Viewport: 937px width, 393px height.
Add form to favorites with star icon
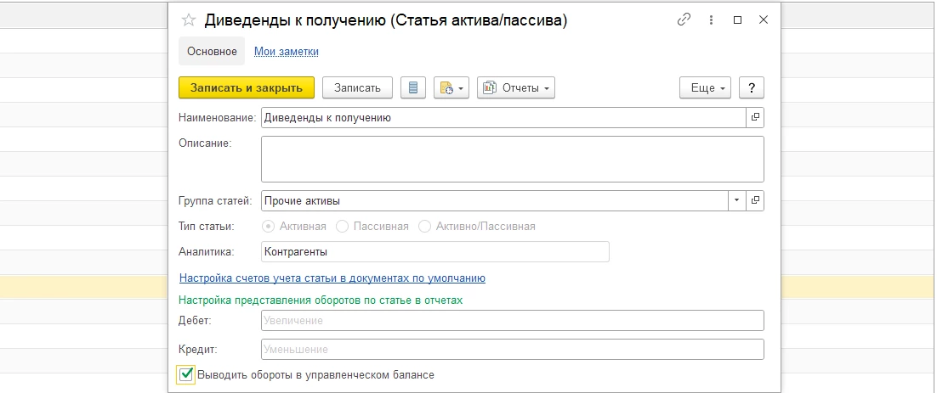click(x=189, y=20)
